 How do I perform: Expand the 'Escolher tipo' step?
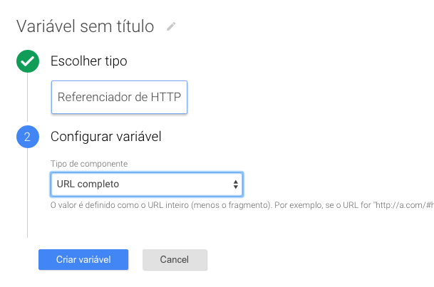tap(89, 61)
